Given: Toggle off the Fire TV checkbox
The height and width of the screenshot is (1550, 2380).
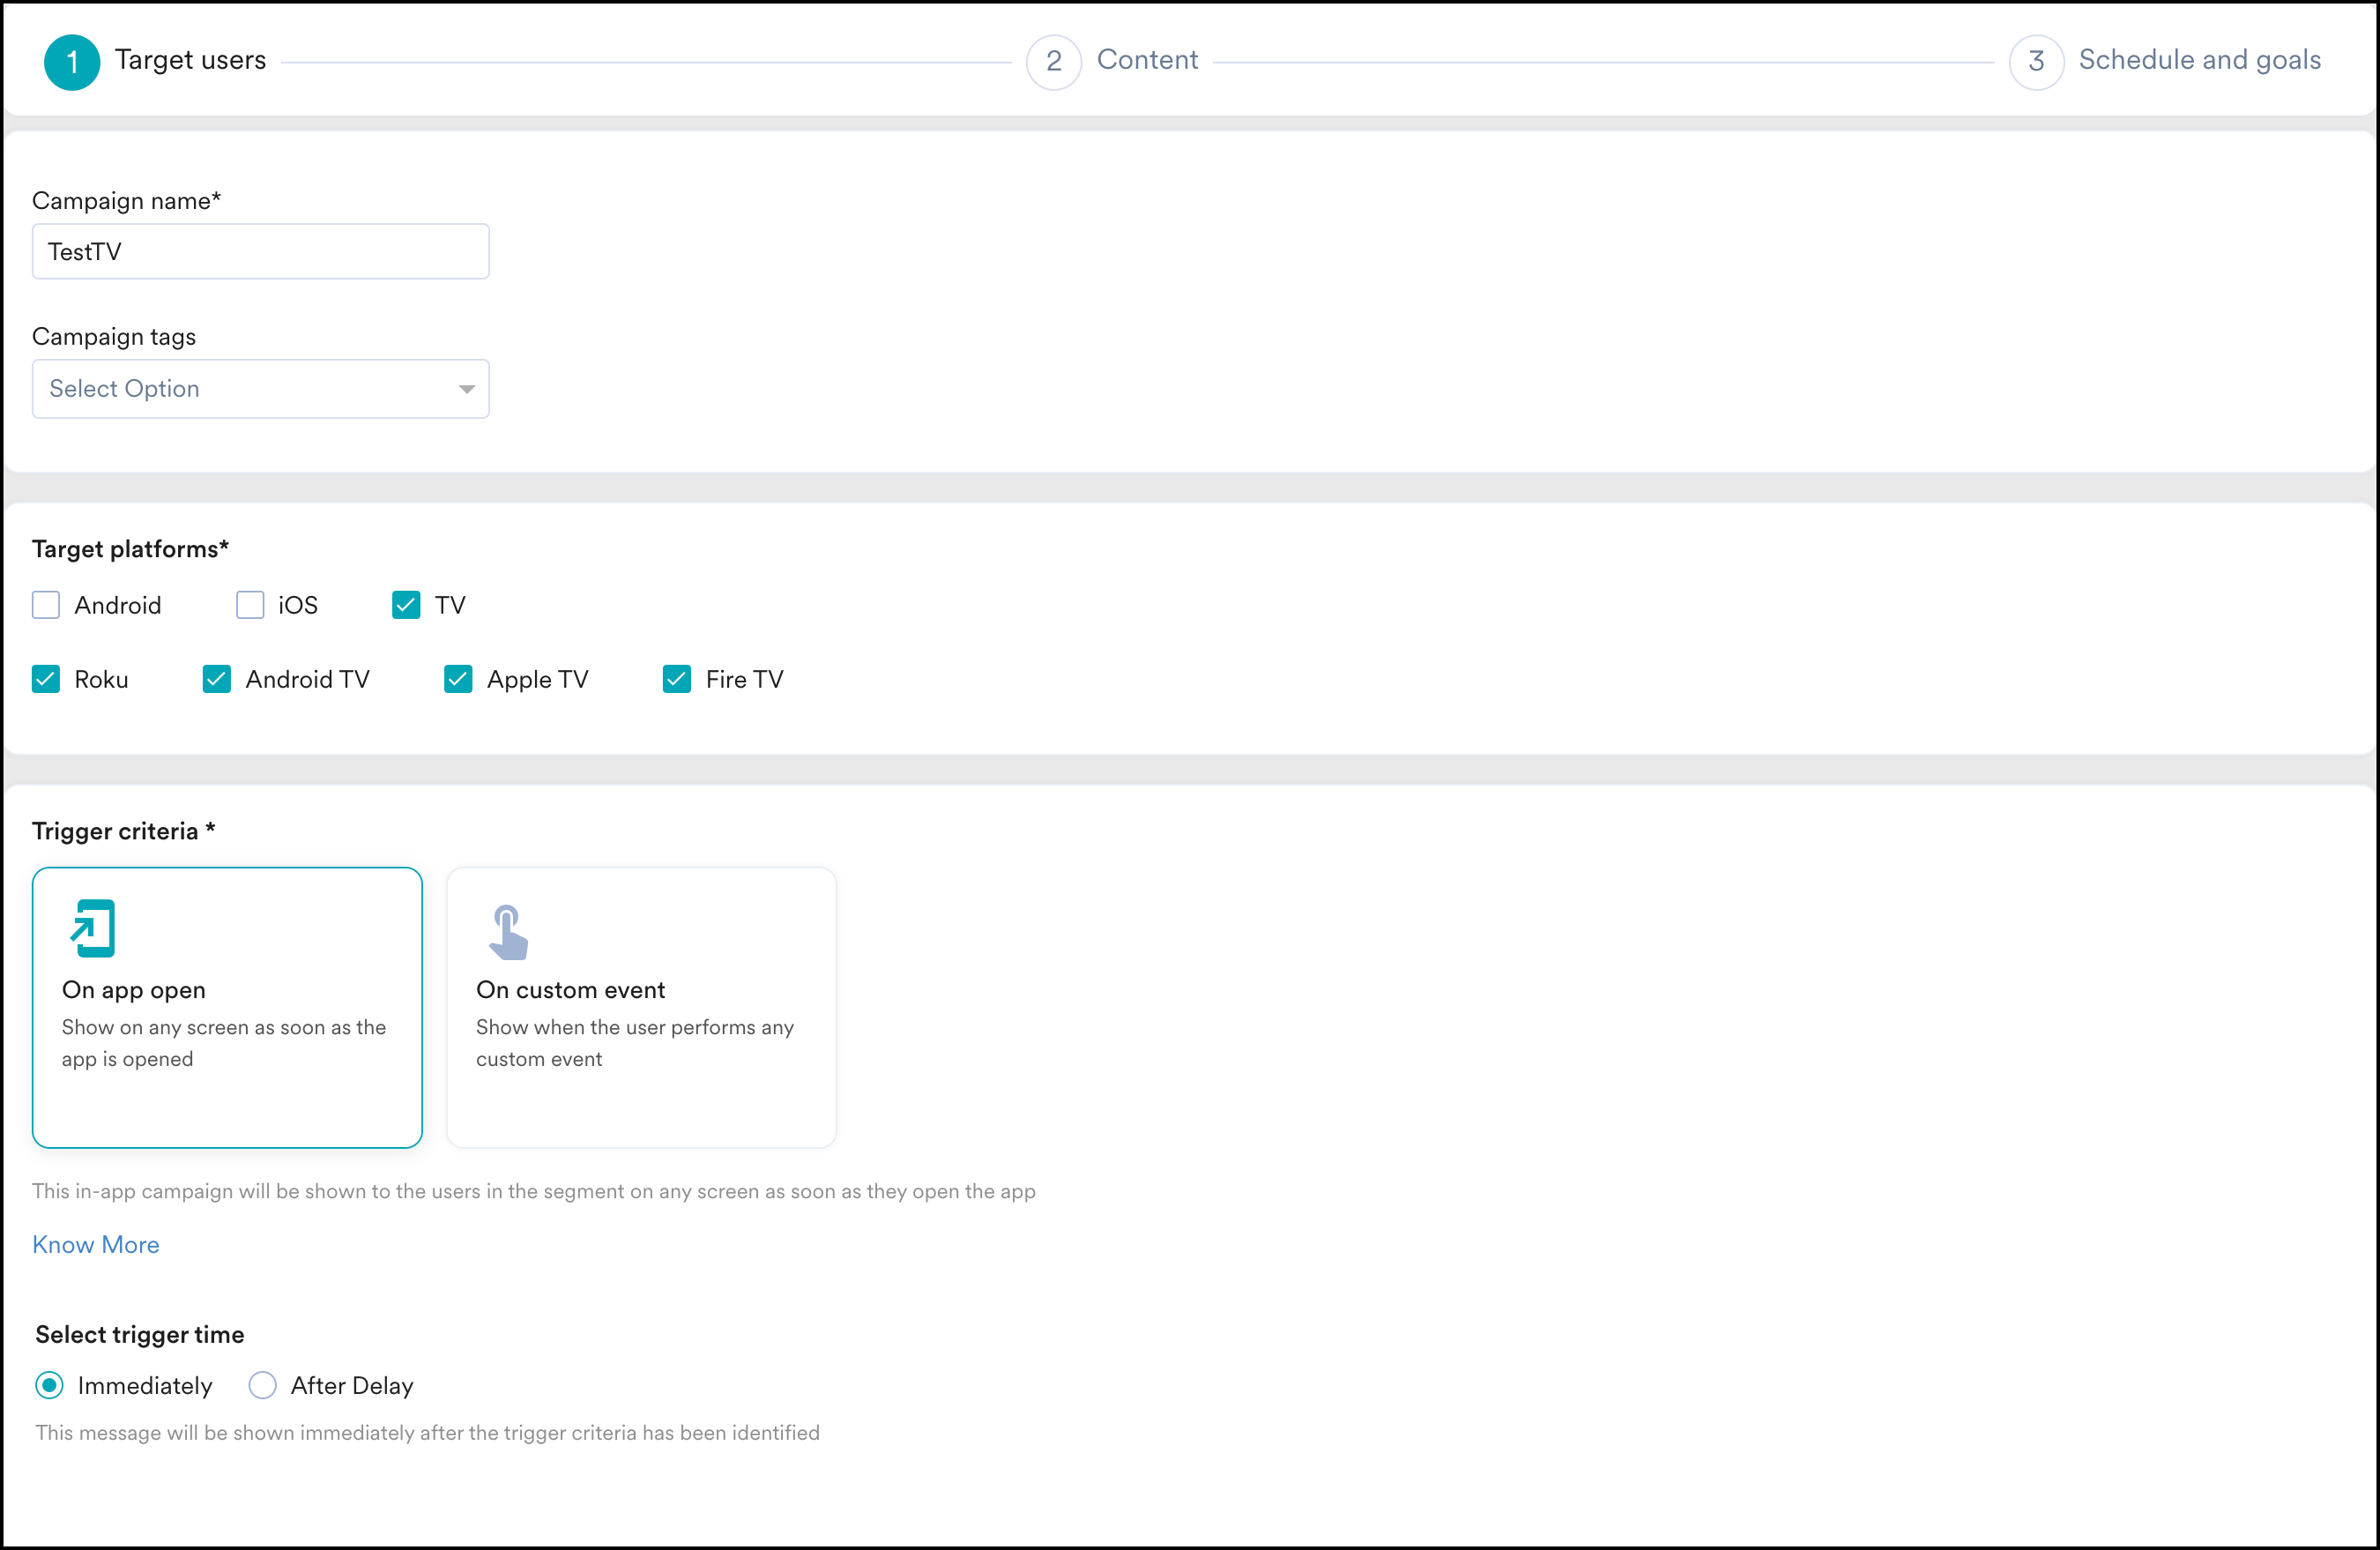Looking at the screenshot, I should click(x=677, y=679).
